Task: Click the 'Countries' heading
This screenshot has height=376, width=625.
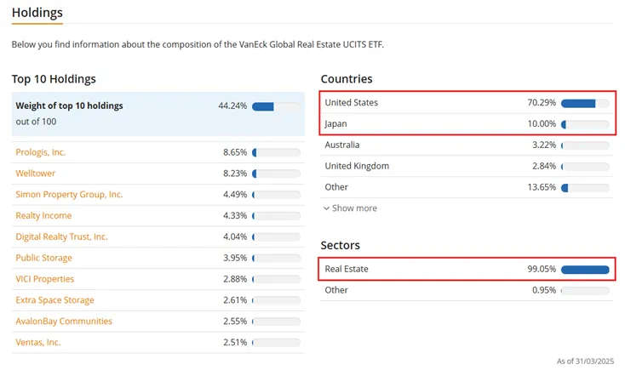Action: [x=347, y=79]
